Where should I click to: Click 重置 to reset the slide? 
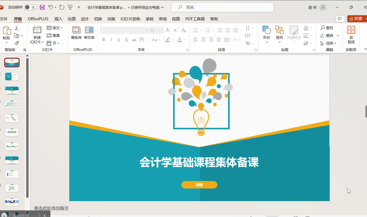[x=53, y=35]
